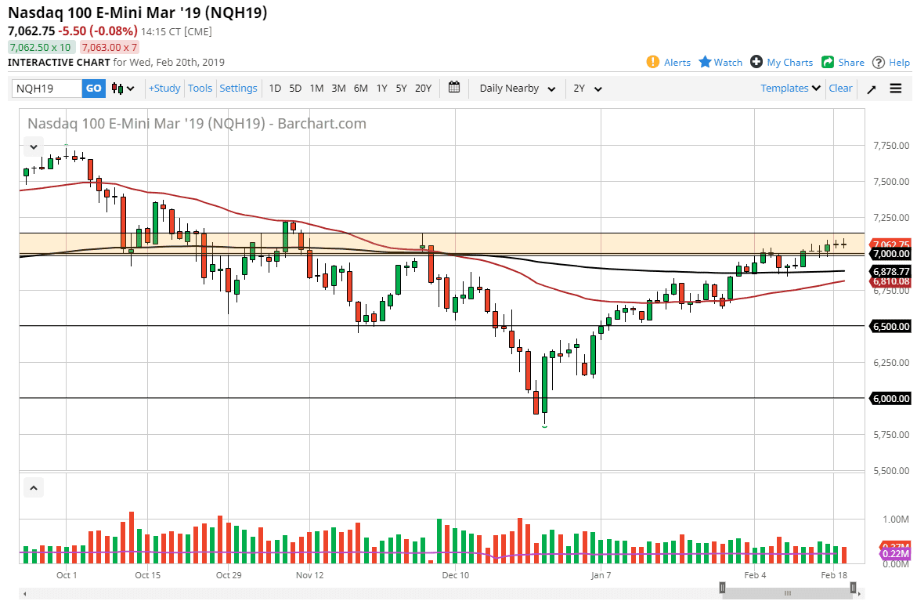Click the GO button
Image resolution: width=917 pixels, height=601 pixels.
[93, 89]
